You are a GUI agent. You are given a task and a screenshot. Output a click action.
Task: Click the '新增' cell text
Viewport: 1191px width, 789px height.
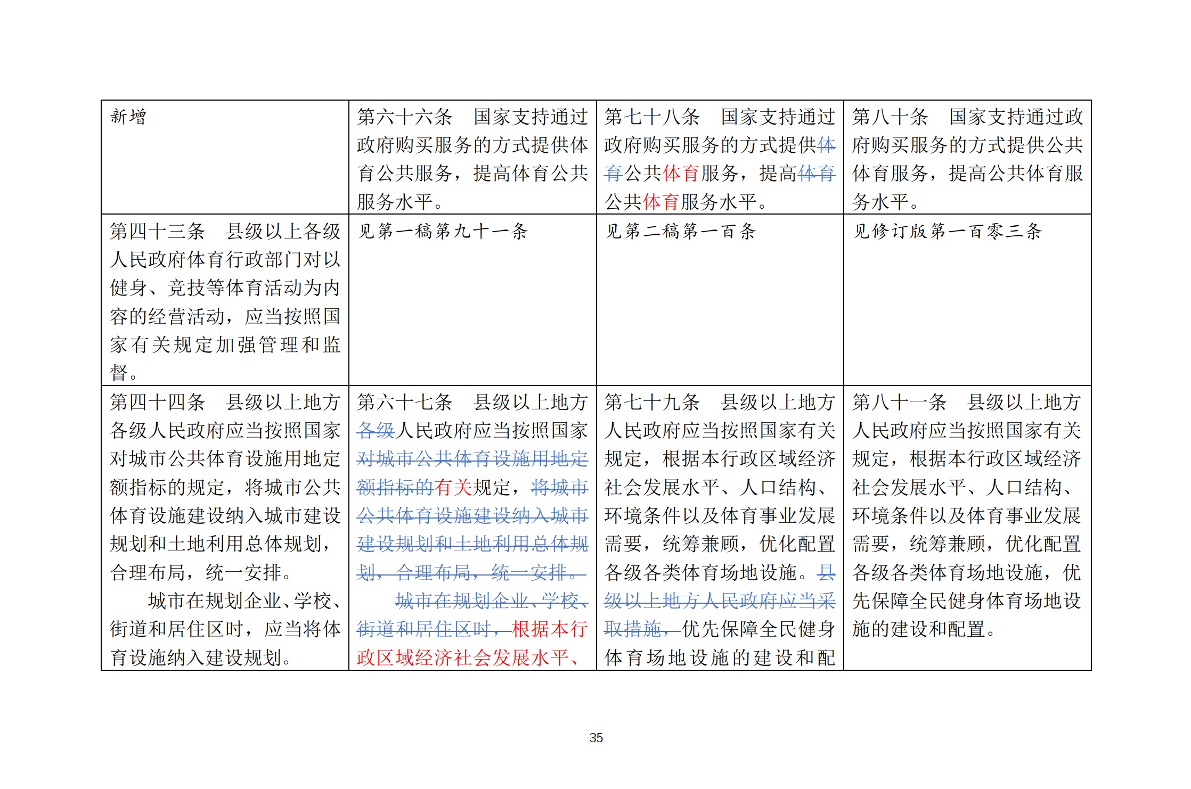pos(128,117)
